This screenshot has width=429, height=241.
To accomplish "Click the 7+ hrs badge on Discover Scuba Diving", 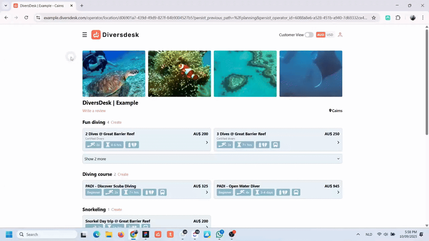I will pos(131,192).
